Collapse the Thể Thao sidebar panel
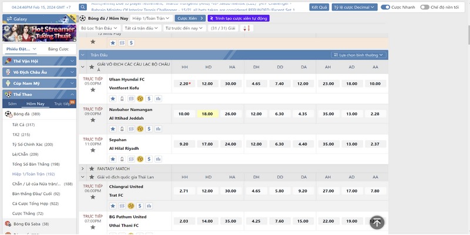 39,95
